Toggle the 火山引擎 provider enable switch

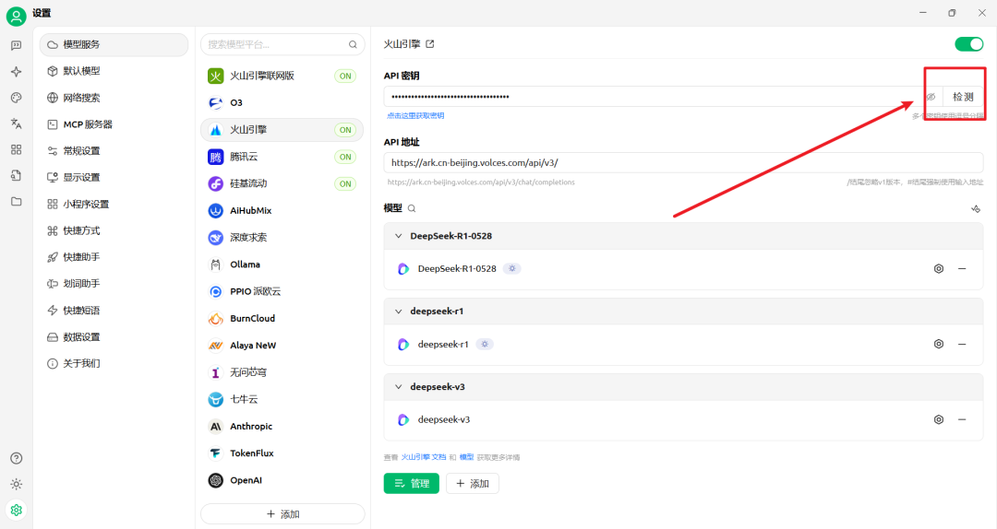click(x=969, y=44)
